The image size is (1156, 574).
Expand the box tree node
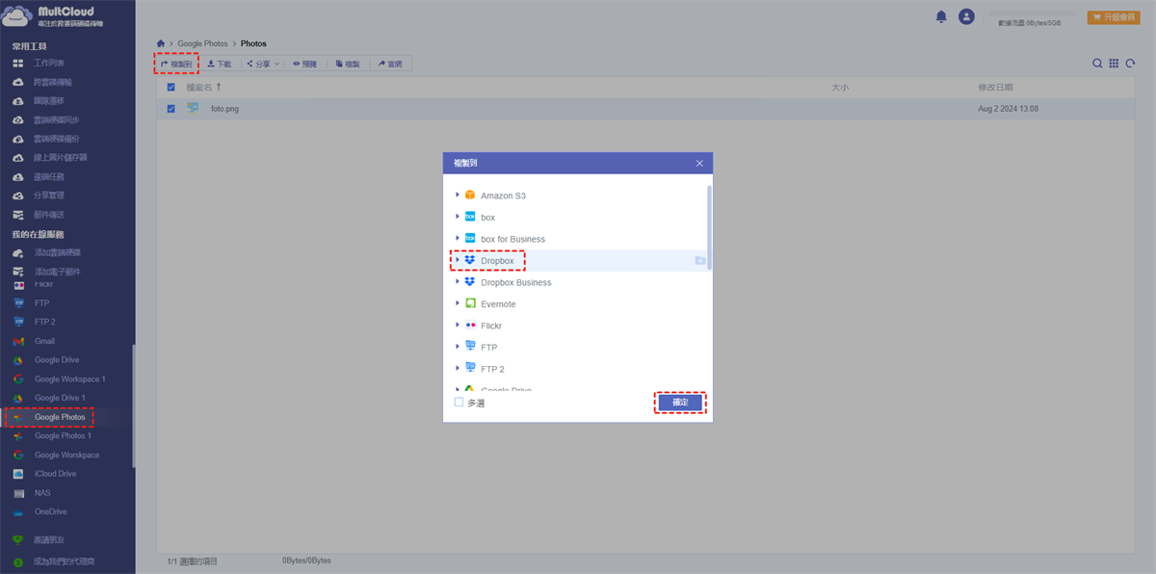point(458,218)
